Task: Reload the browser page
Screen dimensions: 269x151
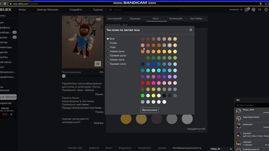Action: (5, 4)
